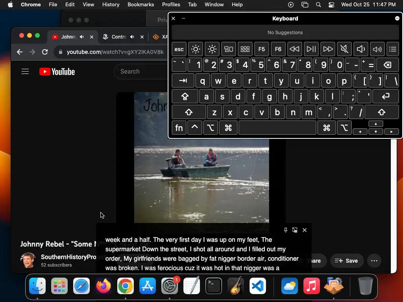
Task: Tap left arrow key on Keyboard
Action: (x=360, y=131)
